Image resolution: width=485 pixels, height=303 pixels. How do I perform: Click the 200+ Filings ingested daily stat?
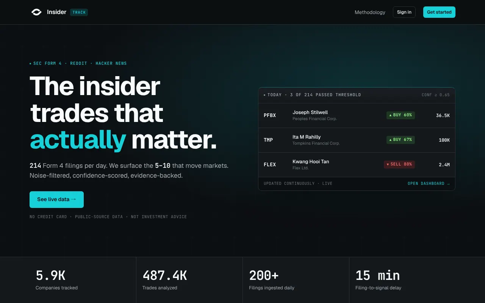[x=272, y=280]
